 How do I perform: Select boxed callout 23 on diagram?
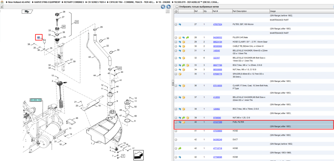pyautogui.click(x=77, y=22)
